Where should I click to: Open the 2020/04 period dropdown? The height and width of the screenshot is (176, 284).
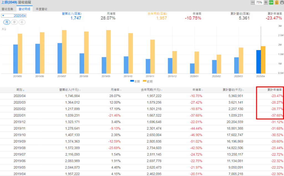pyautogui.click(x=14, y=16)
